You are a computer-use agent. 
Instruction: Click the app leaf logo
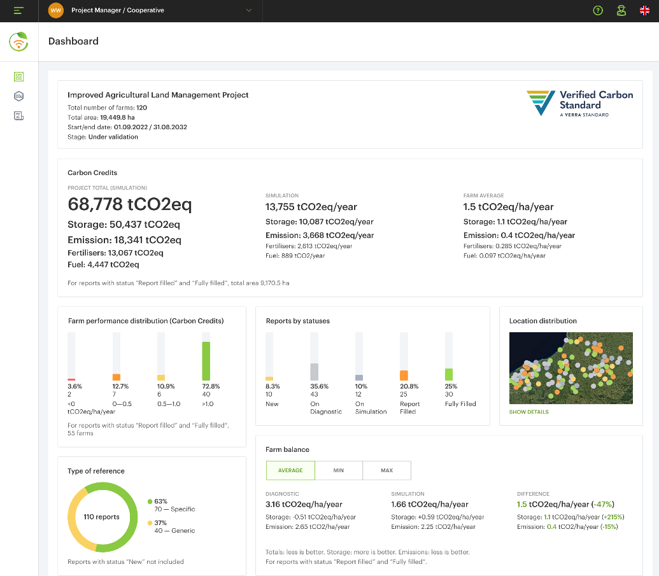point(19,41)
